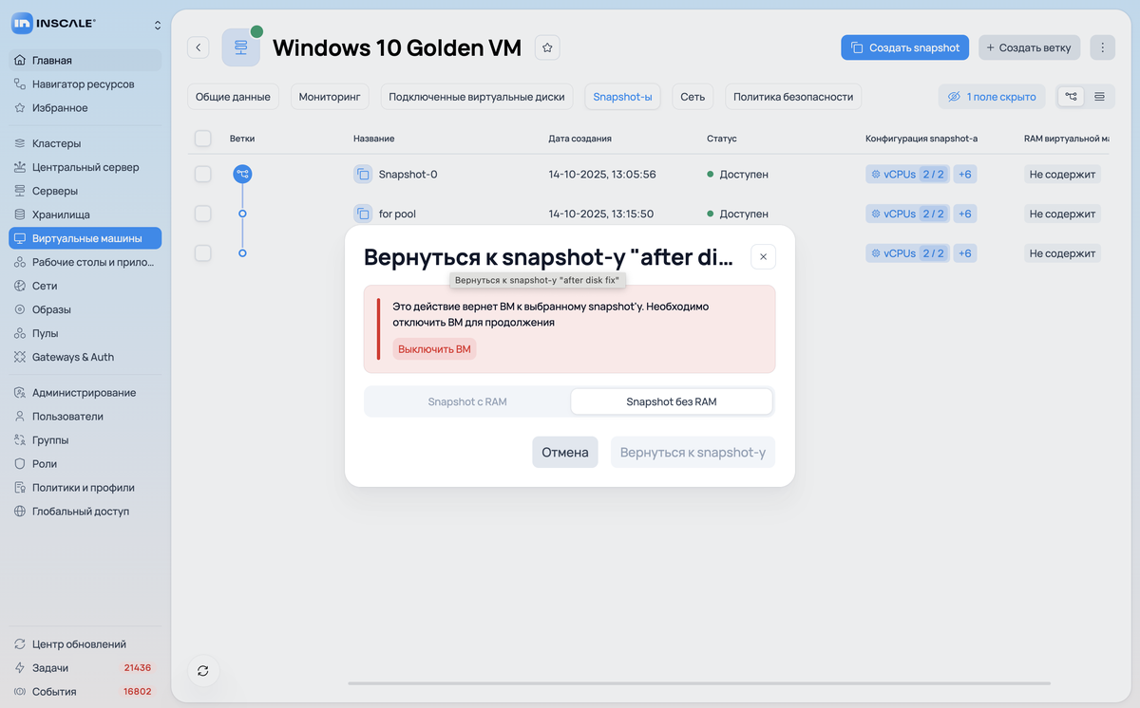Screen dimensions: 1140x708
Task: Close the revert snapshot dialog
Action: point(763,256)
